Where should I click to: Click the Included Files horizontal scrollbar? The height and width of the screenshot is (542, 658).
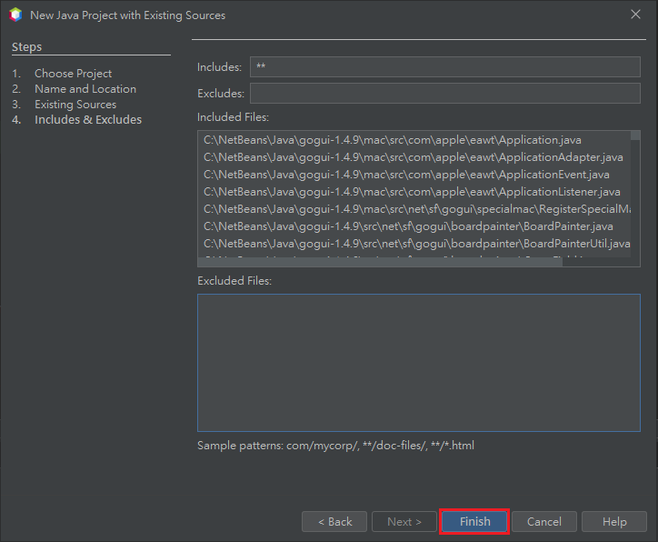pyautogui.click(x=380, y=262)
